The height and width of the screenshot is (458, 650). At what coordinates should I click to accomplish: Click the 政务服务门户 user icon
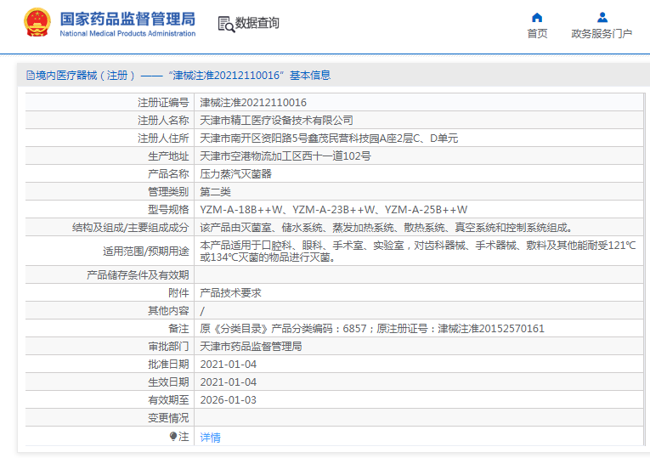tap(602, 17)
